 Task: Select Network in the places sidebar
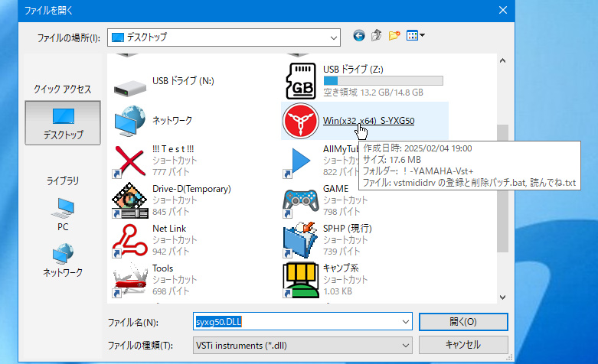(64, 260)
